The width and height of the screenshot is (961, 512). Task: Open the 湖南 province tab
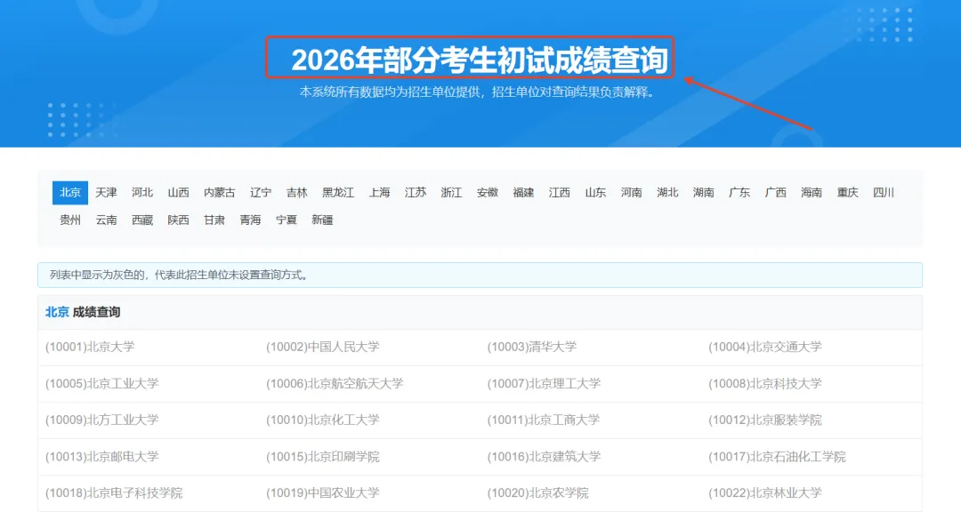point(704,192)
